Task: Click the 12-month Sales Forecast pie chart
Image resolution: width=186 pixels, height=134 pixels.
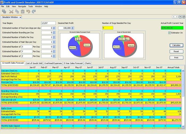Action: (80, 45)
